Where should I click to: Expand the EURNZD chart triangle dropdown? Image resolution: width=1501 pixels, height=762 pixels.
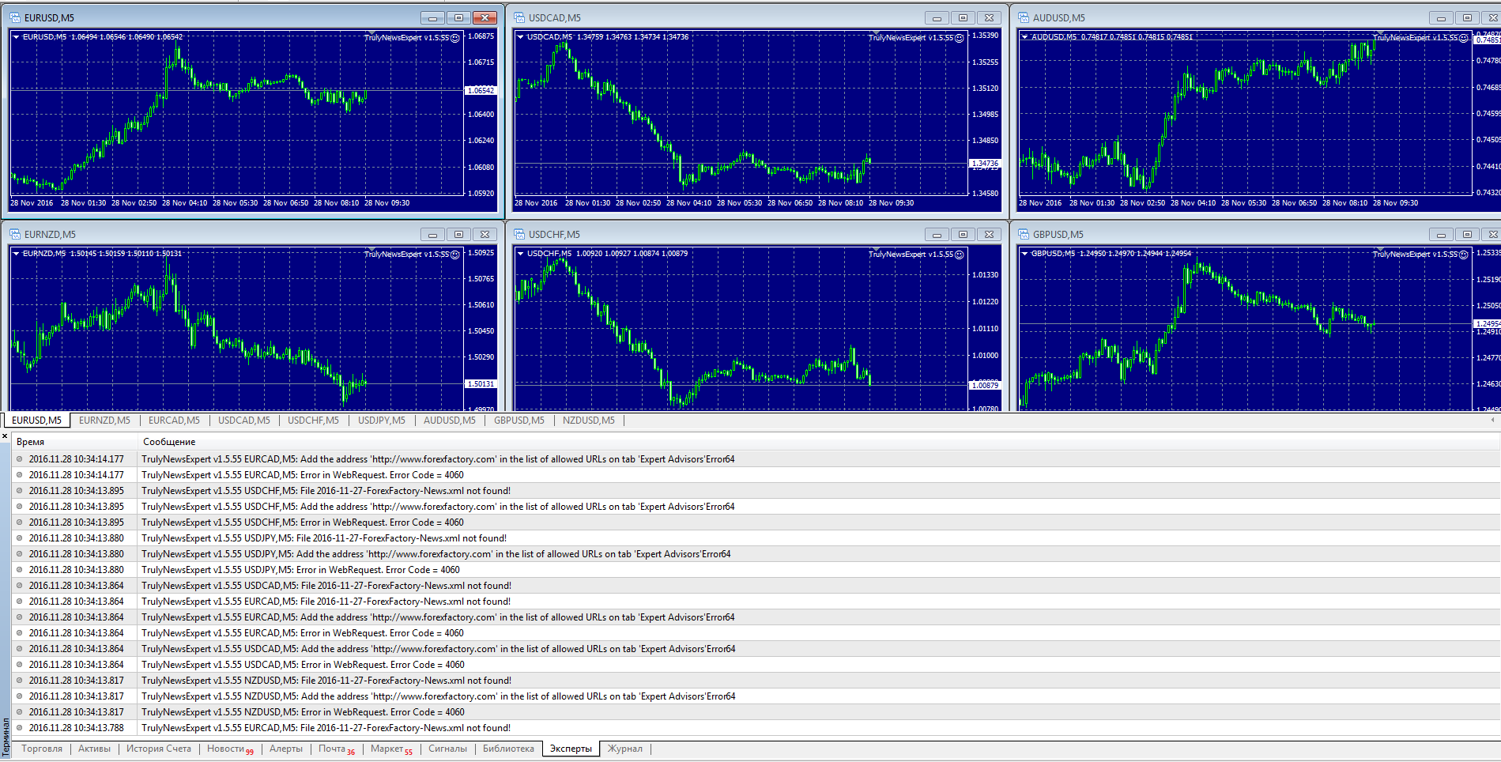point(16,254)
